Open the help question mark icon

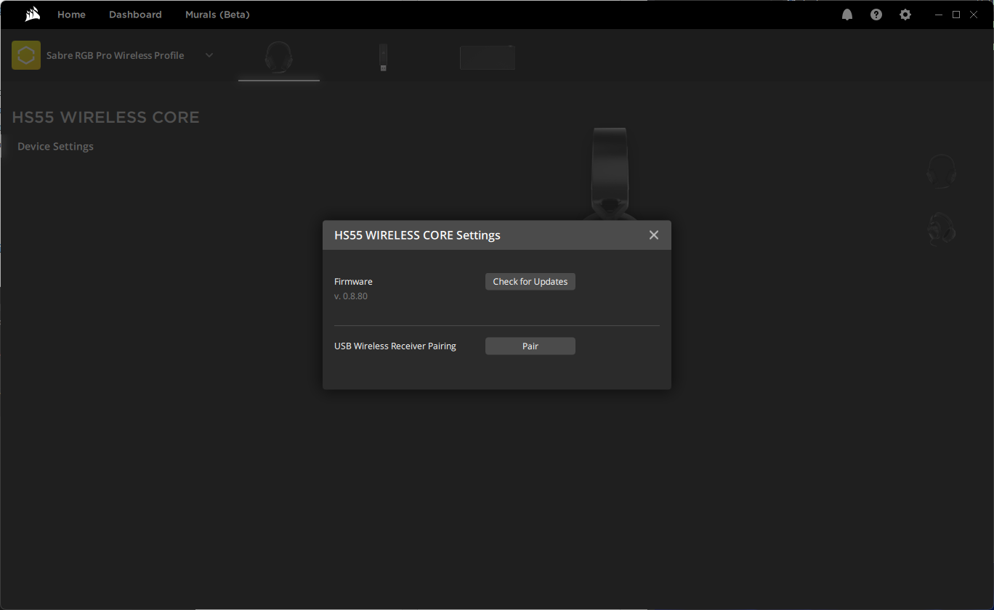click(x=876, y=15)
